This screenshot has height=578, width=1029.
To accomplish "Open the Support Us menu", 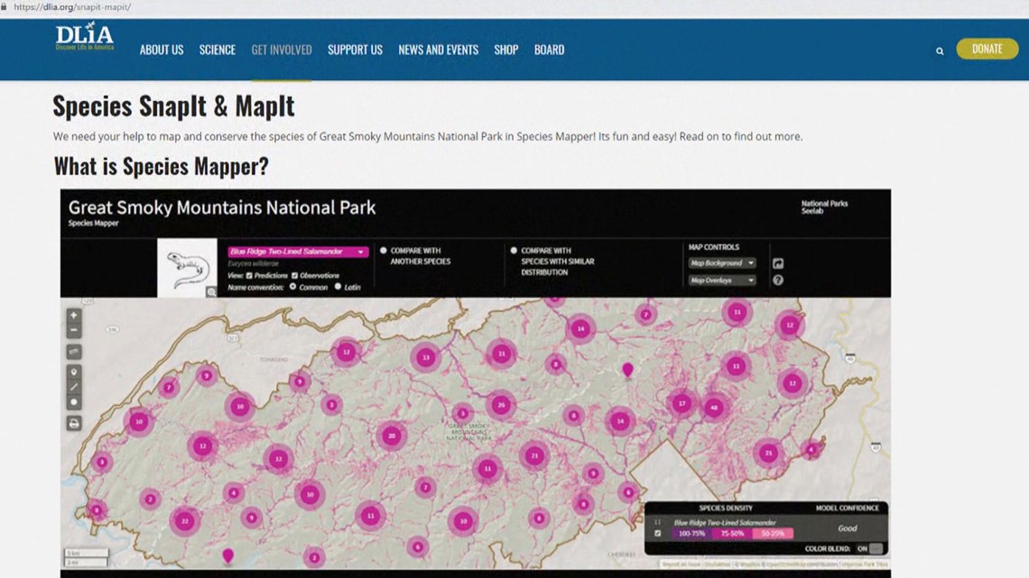I will pyautogui.click(x=355, y=50).
